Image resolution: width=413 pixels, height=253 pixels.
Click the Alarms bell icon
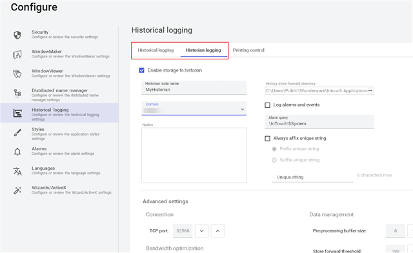click(x=17, y=152)
